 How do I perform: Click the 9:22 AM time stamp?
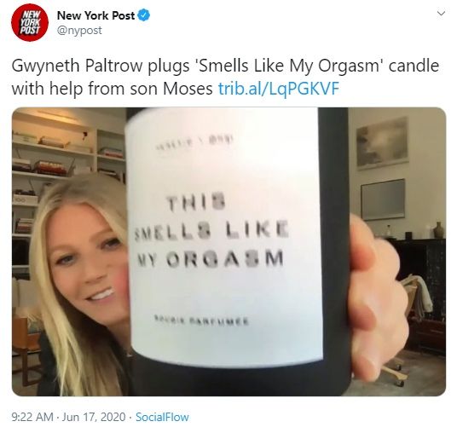point(32,417)
